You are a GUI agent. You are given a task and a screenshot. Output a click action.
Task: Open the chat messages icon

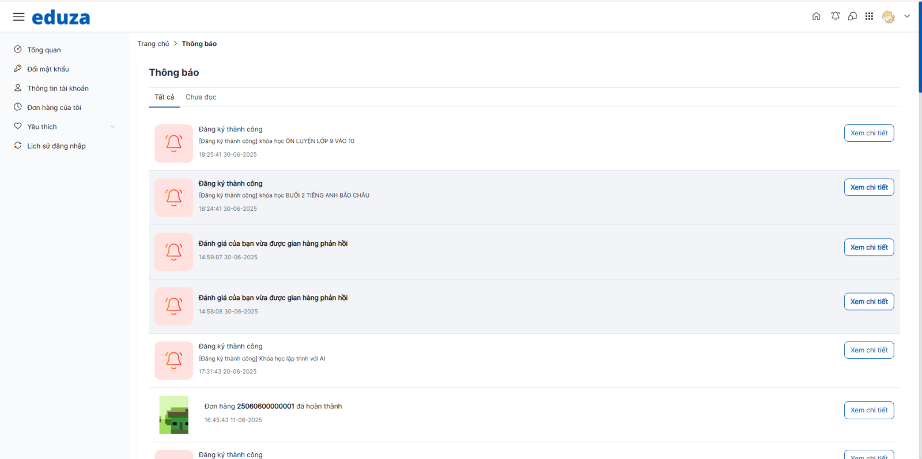pyautogui.click(x=852, y=16)
